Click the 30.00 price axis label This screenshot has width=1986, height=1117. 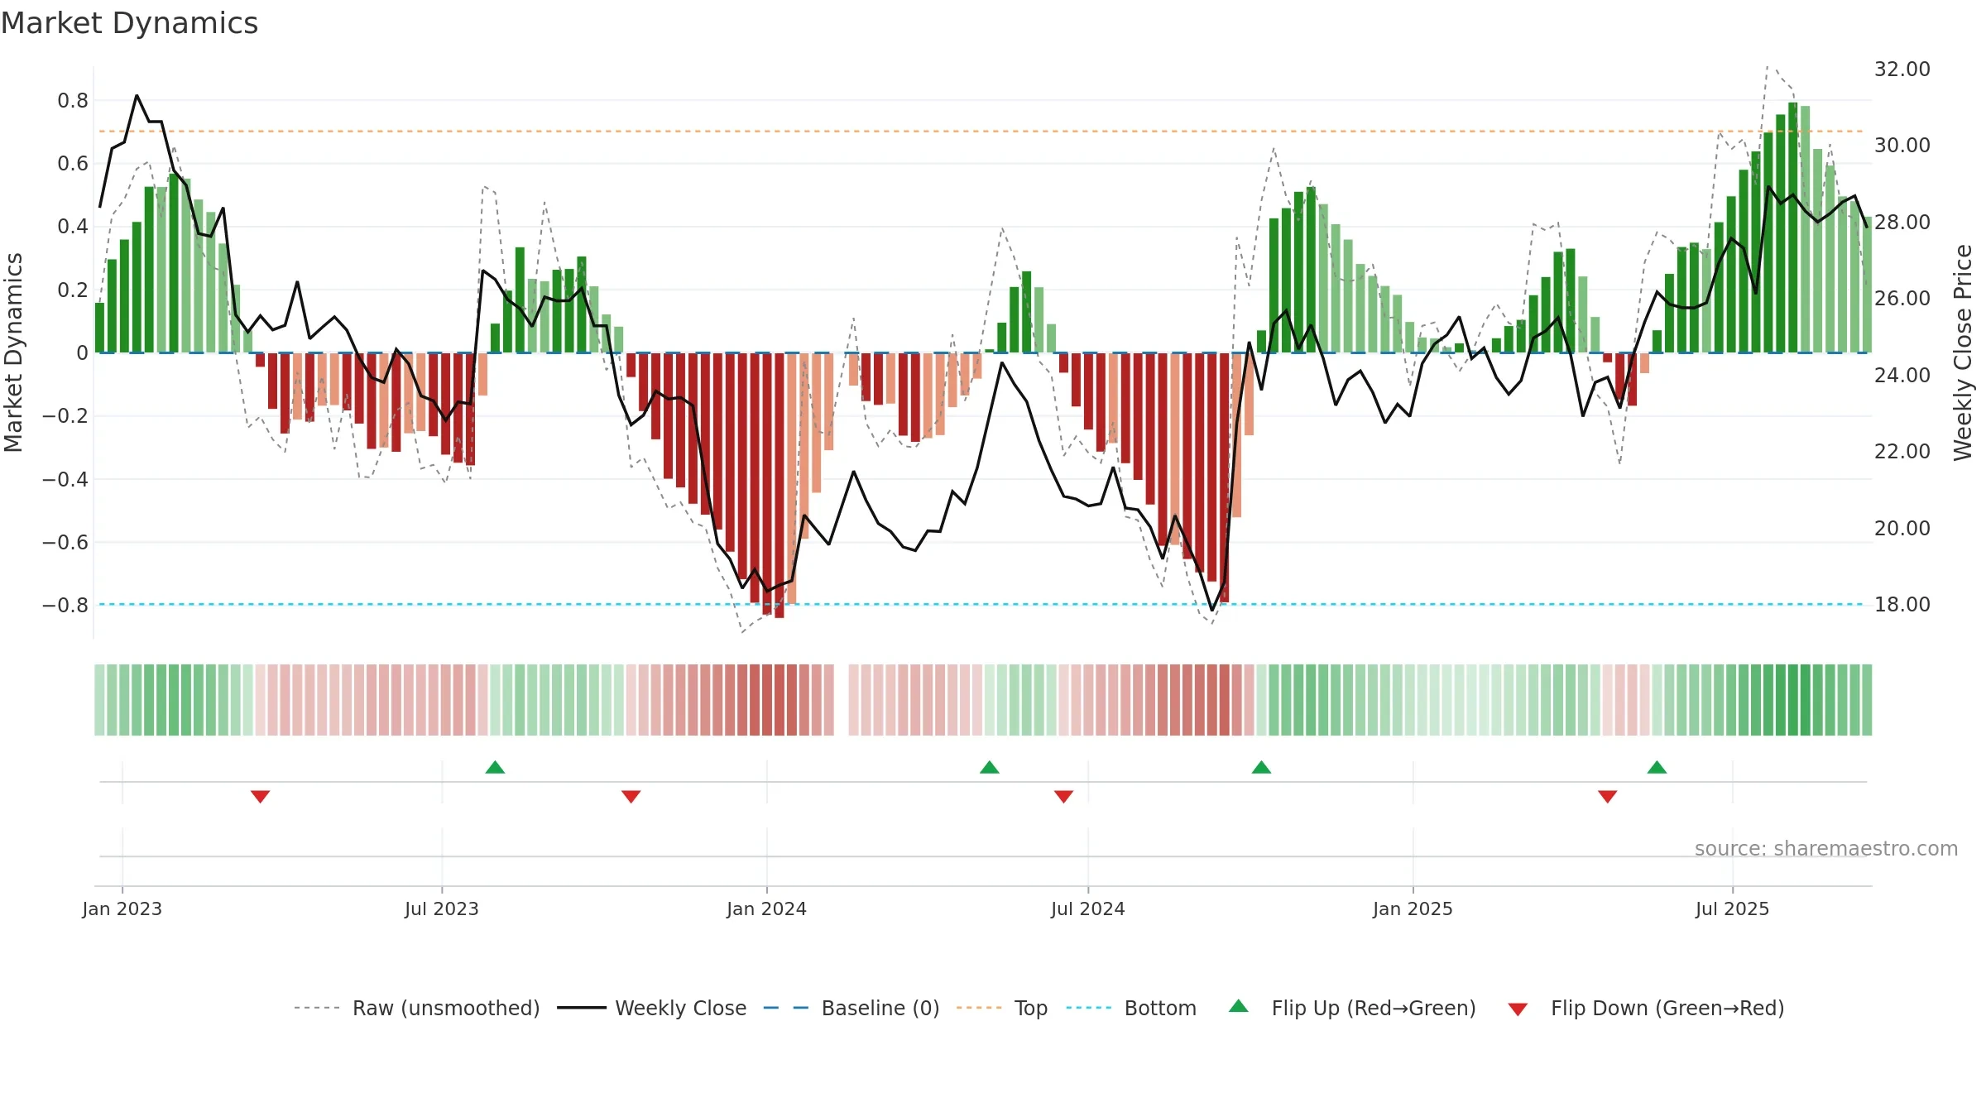pyautogui.click(x=1902, y=146)
